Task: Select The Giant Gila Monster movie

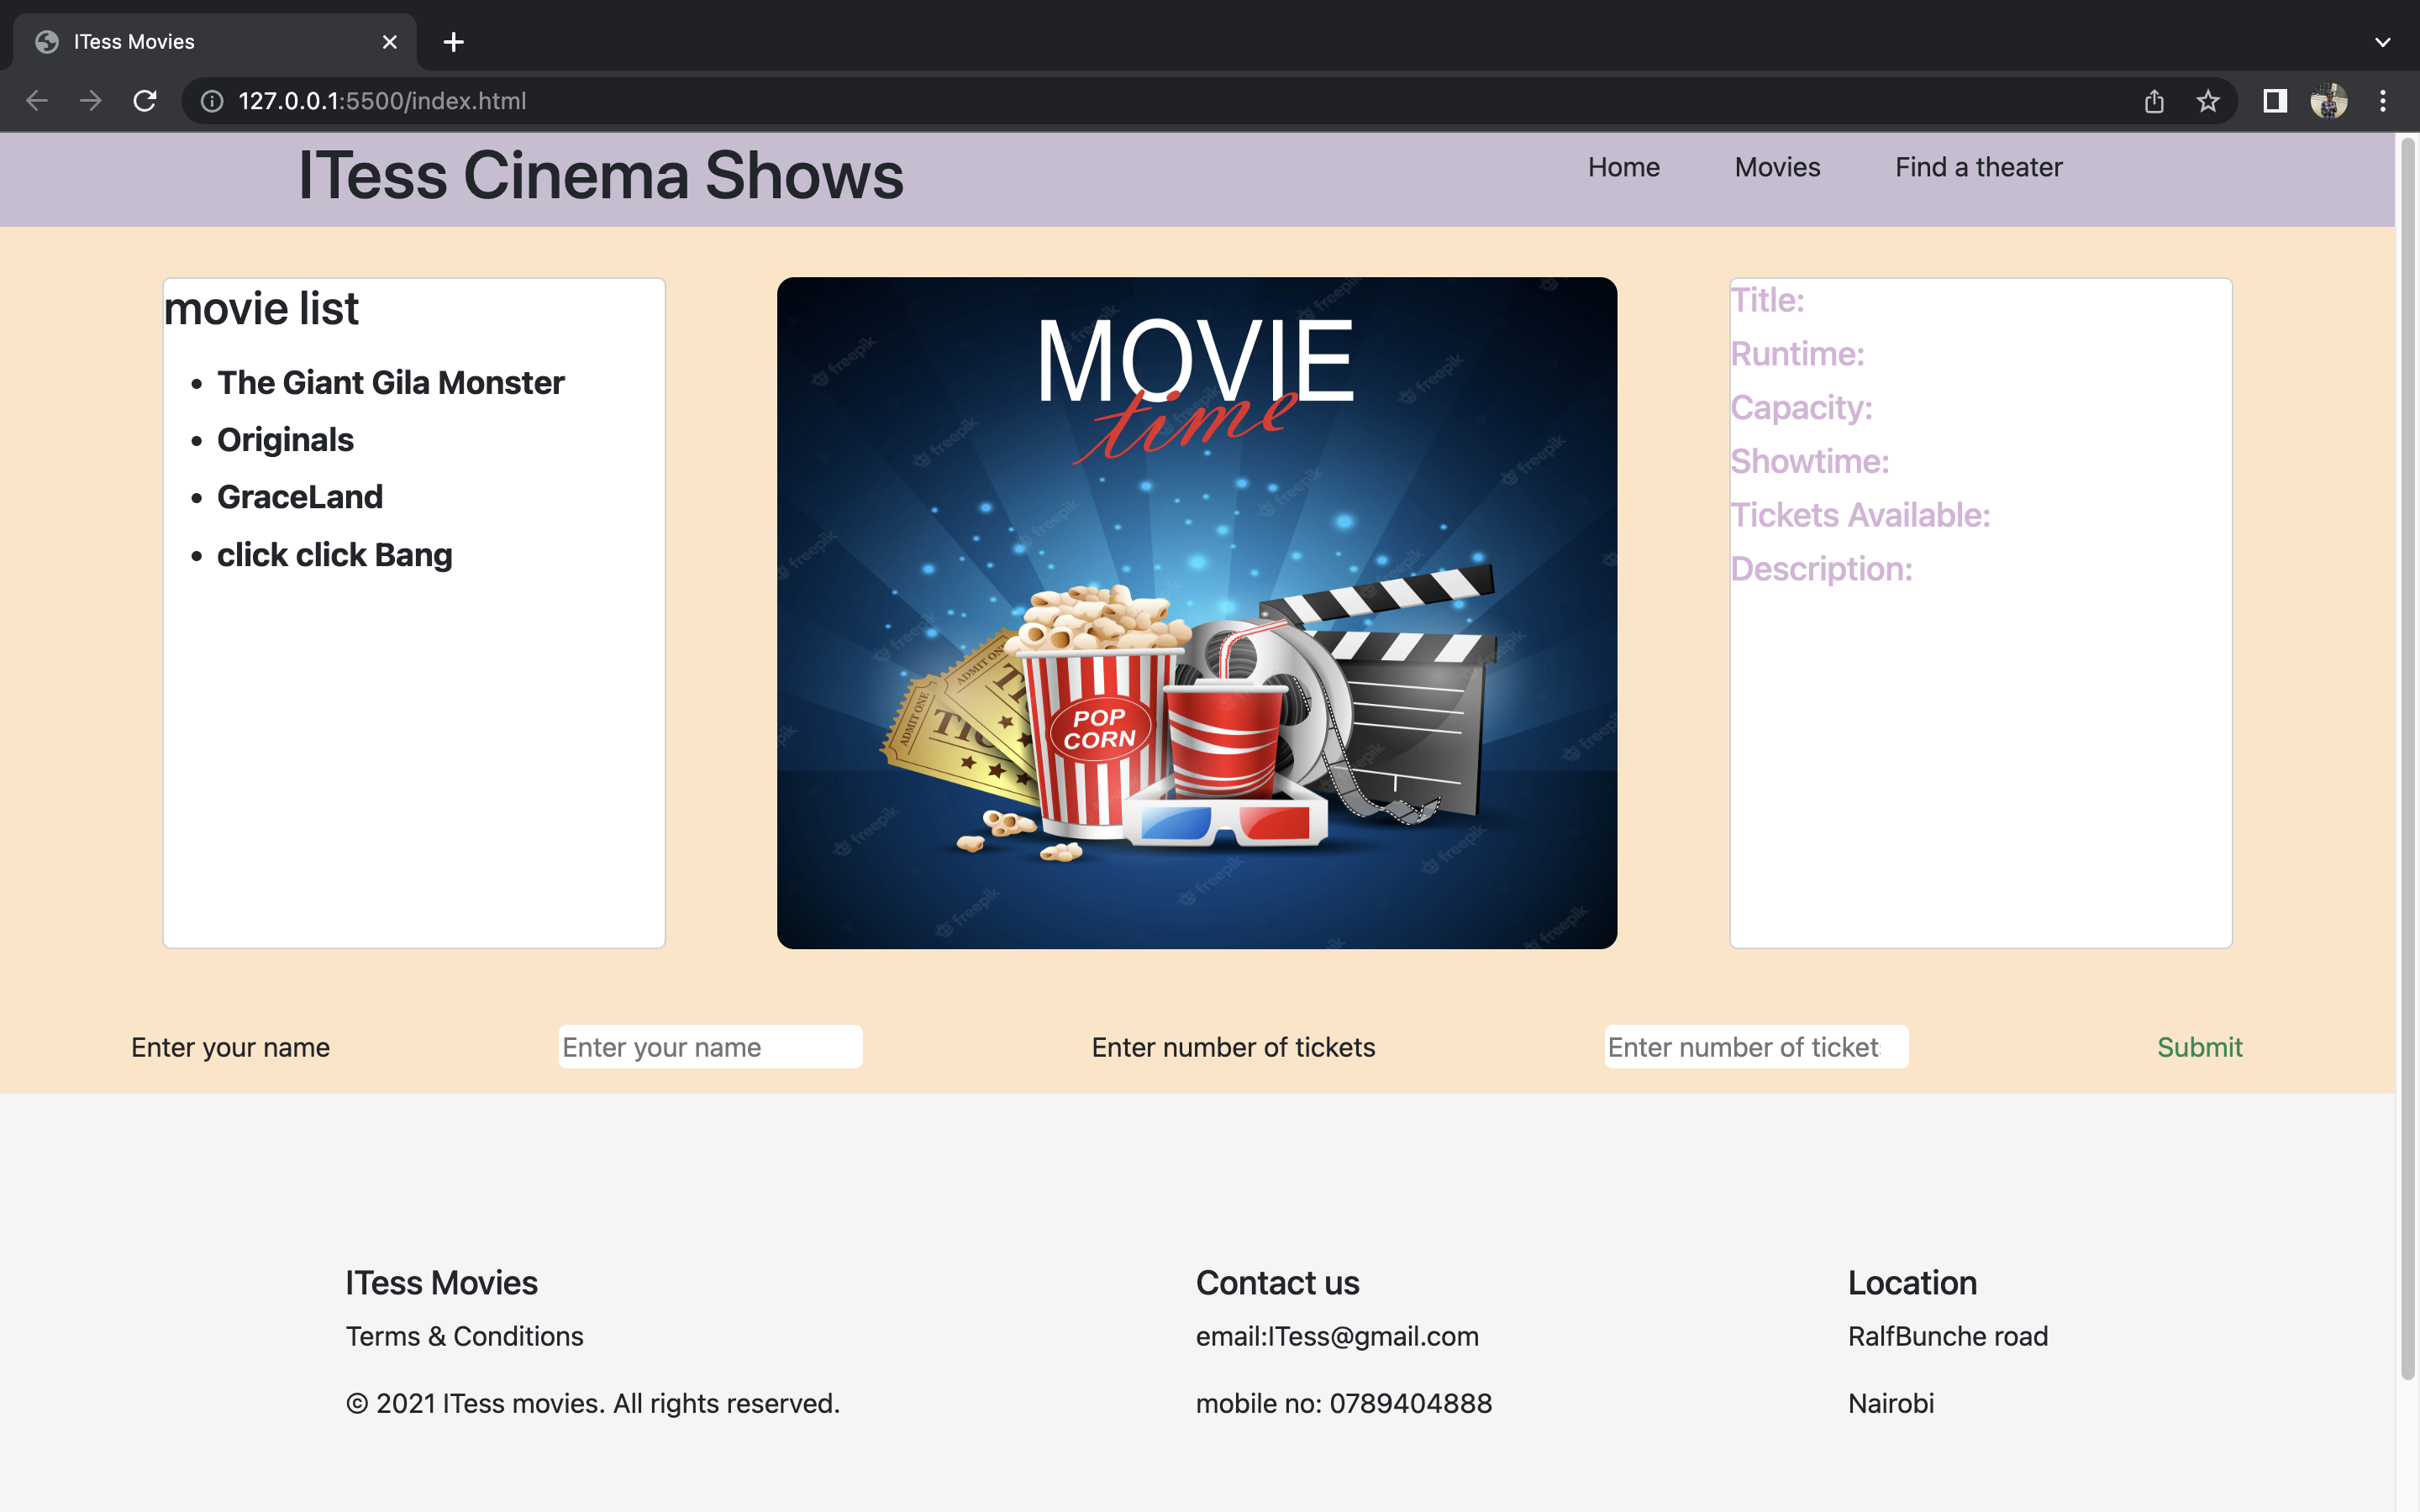Action: point(390,383)
